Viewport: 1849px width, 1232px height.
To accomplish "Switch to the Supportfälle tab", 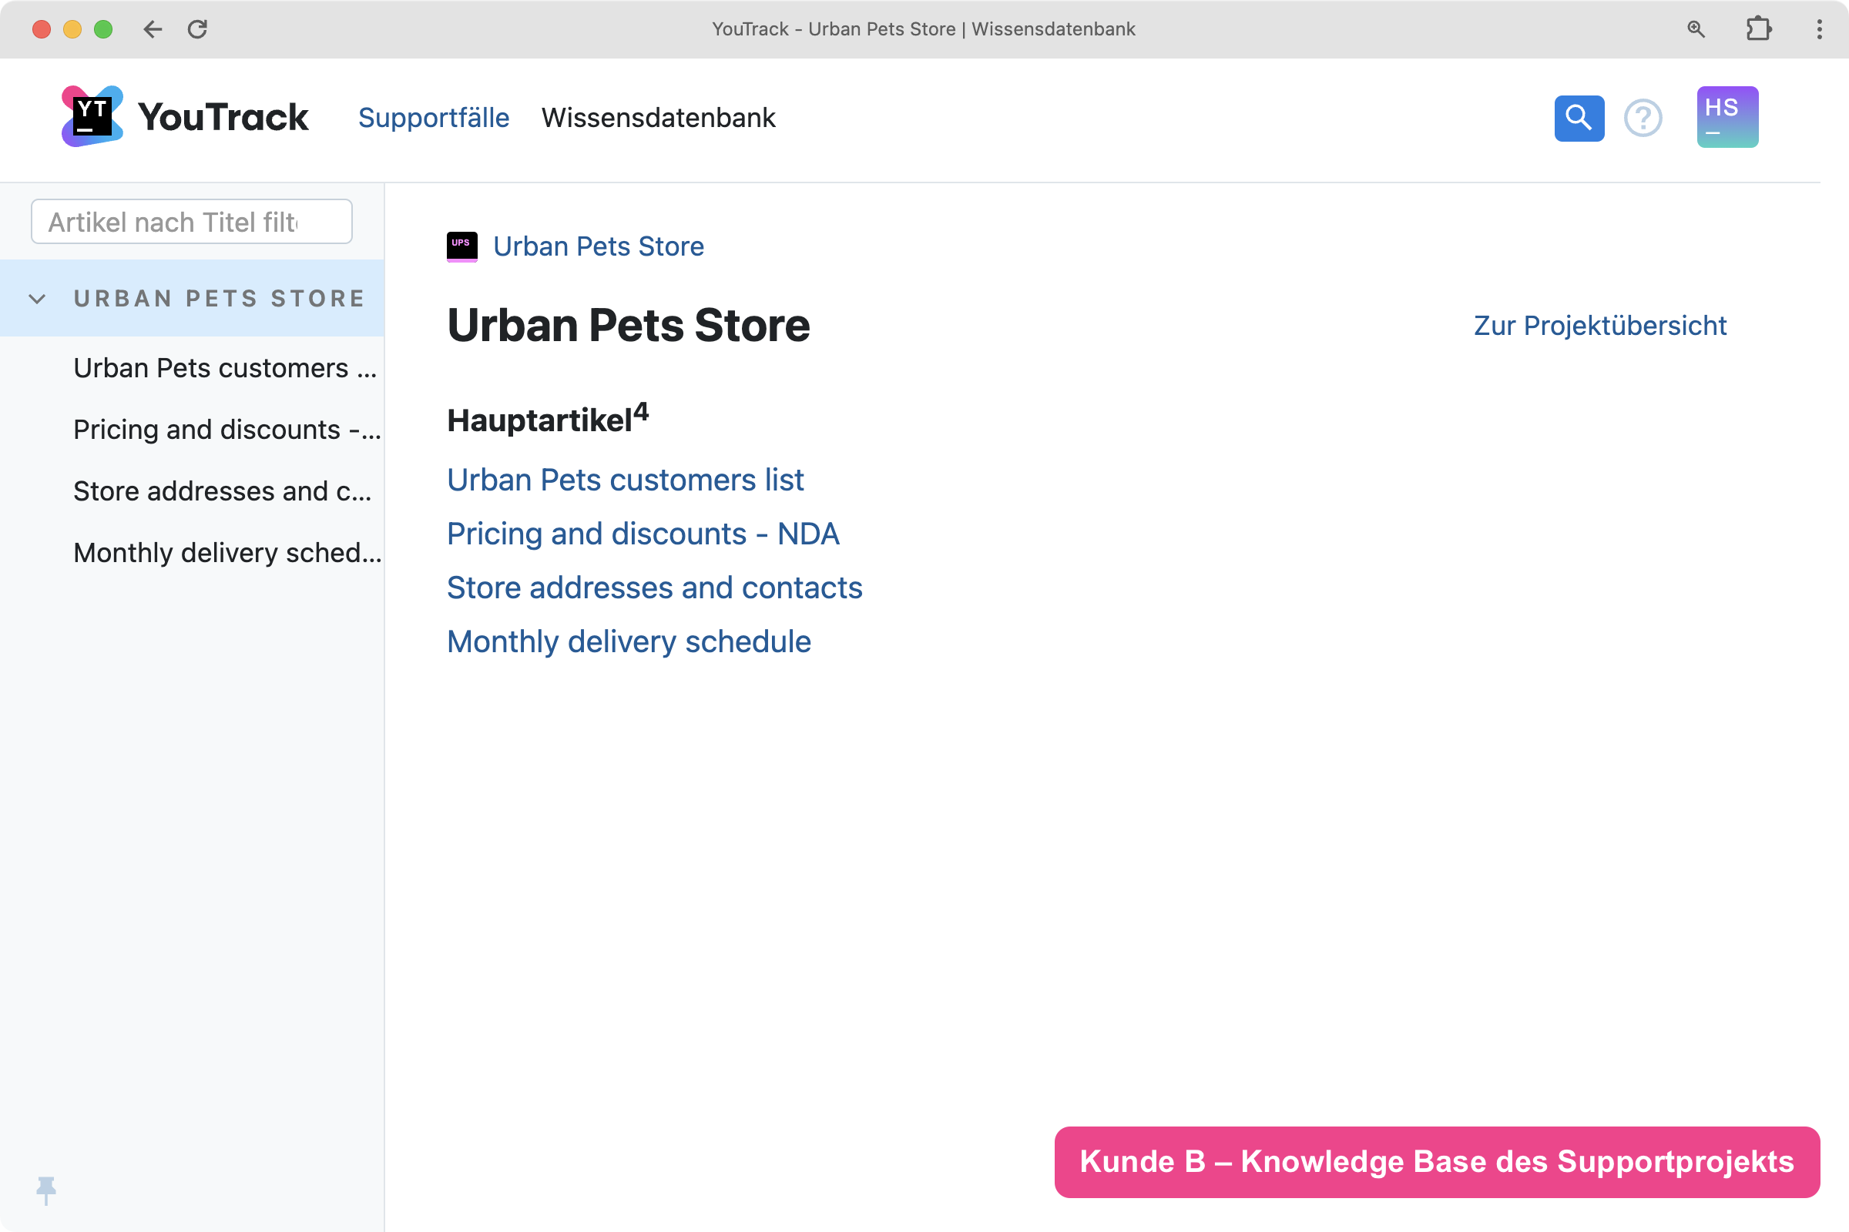I will (x=433, y=117).
